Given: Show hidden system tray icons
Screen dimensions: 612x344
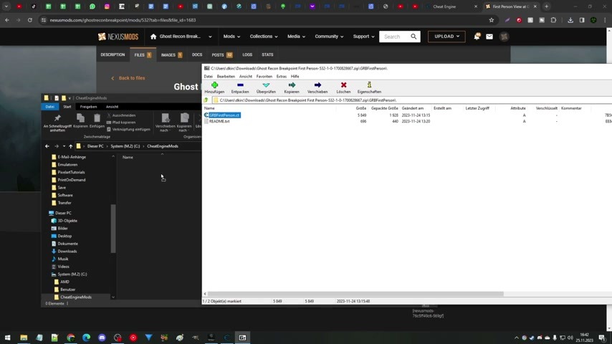Looking at the screenshot, I should tap(517, 338).
